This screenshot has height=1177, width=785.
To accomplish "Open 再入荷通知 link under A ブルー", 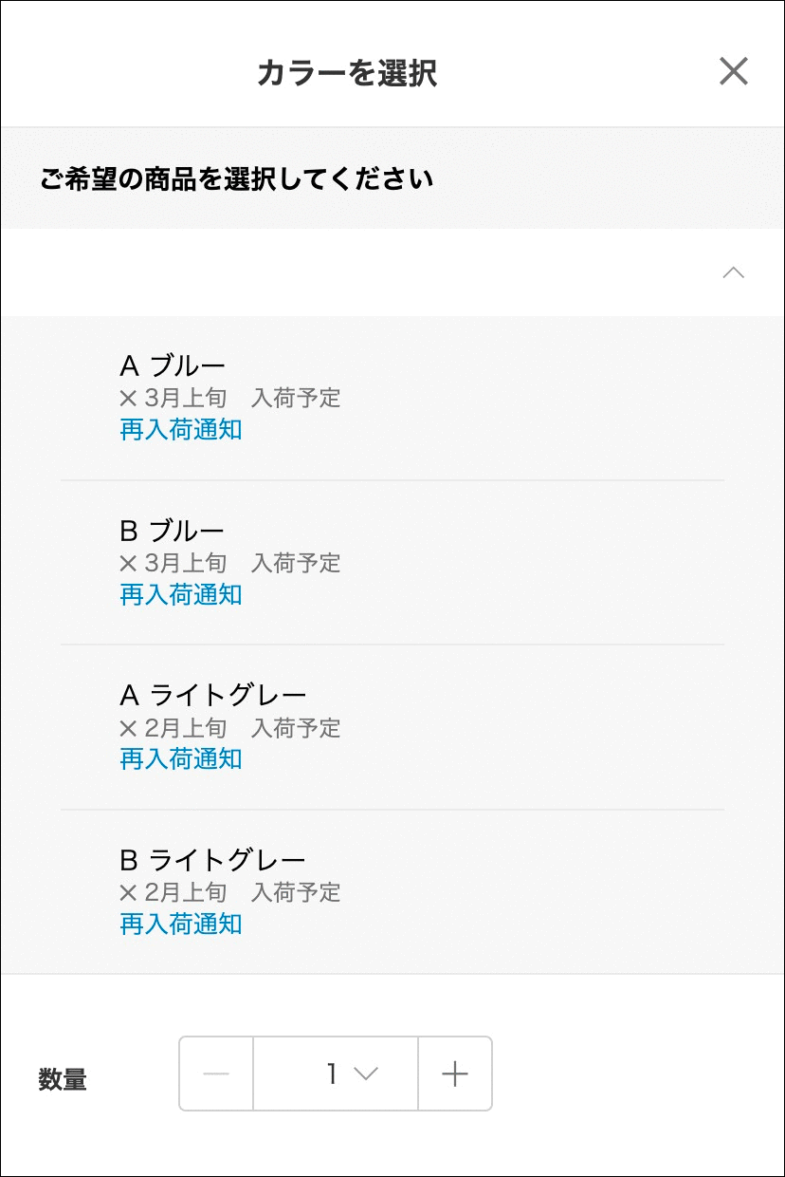I will 181,430.
